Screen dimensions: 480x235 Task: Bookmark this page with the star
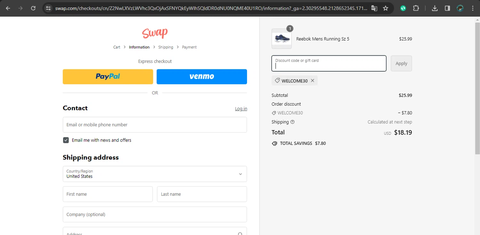(386, 8)
